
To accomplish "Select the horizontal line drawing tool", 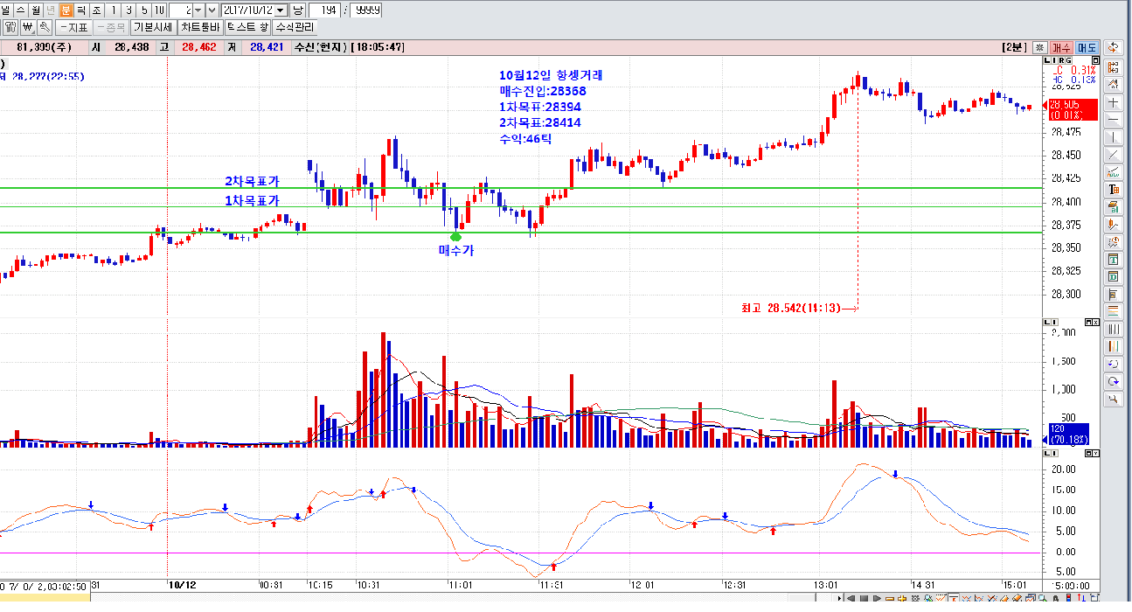I will (x=1114, y=120).
